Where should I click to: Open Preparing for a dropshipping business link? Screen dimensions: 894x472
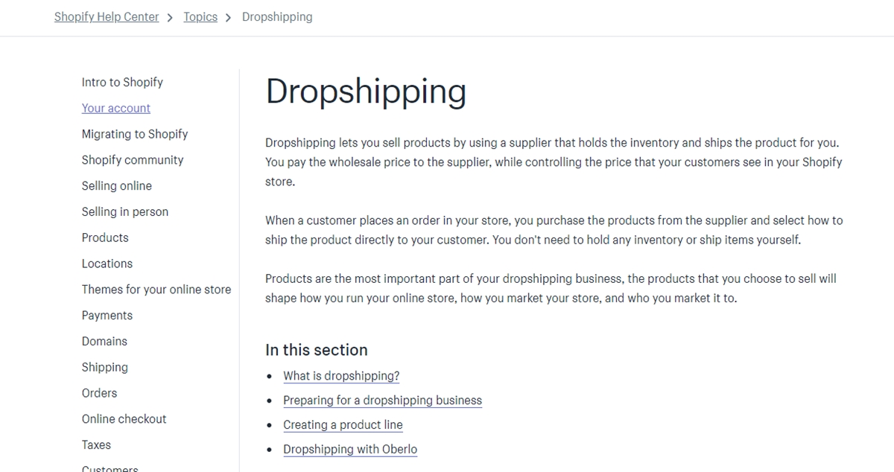point(382,401)
